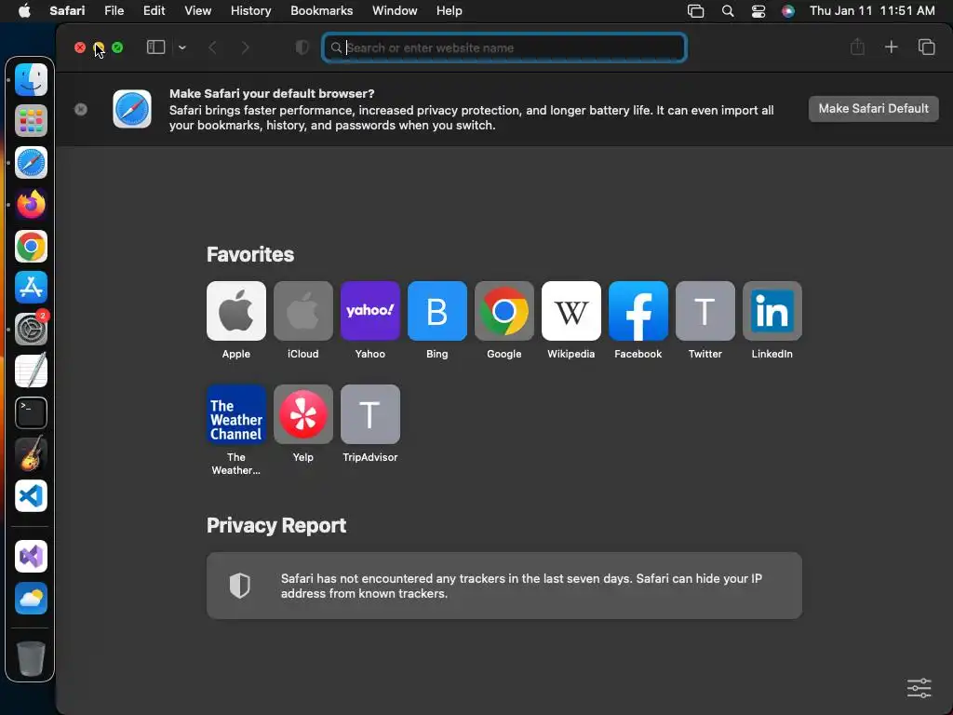This screenshot has width=953, height=715.
Task: Open the File menu
Action: tap(114, 11)
